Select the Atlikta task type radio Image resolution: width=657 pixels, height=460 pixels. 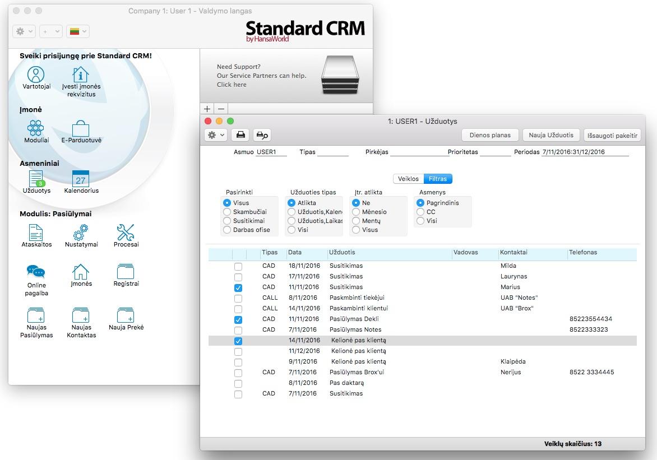[292, 203]
